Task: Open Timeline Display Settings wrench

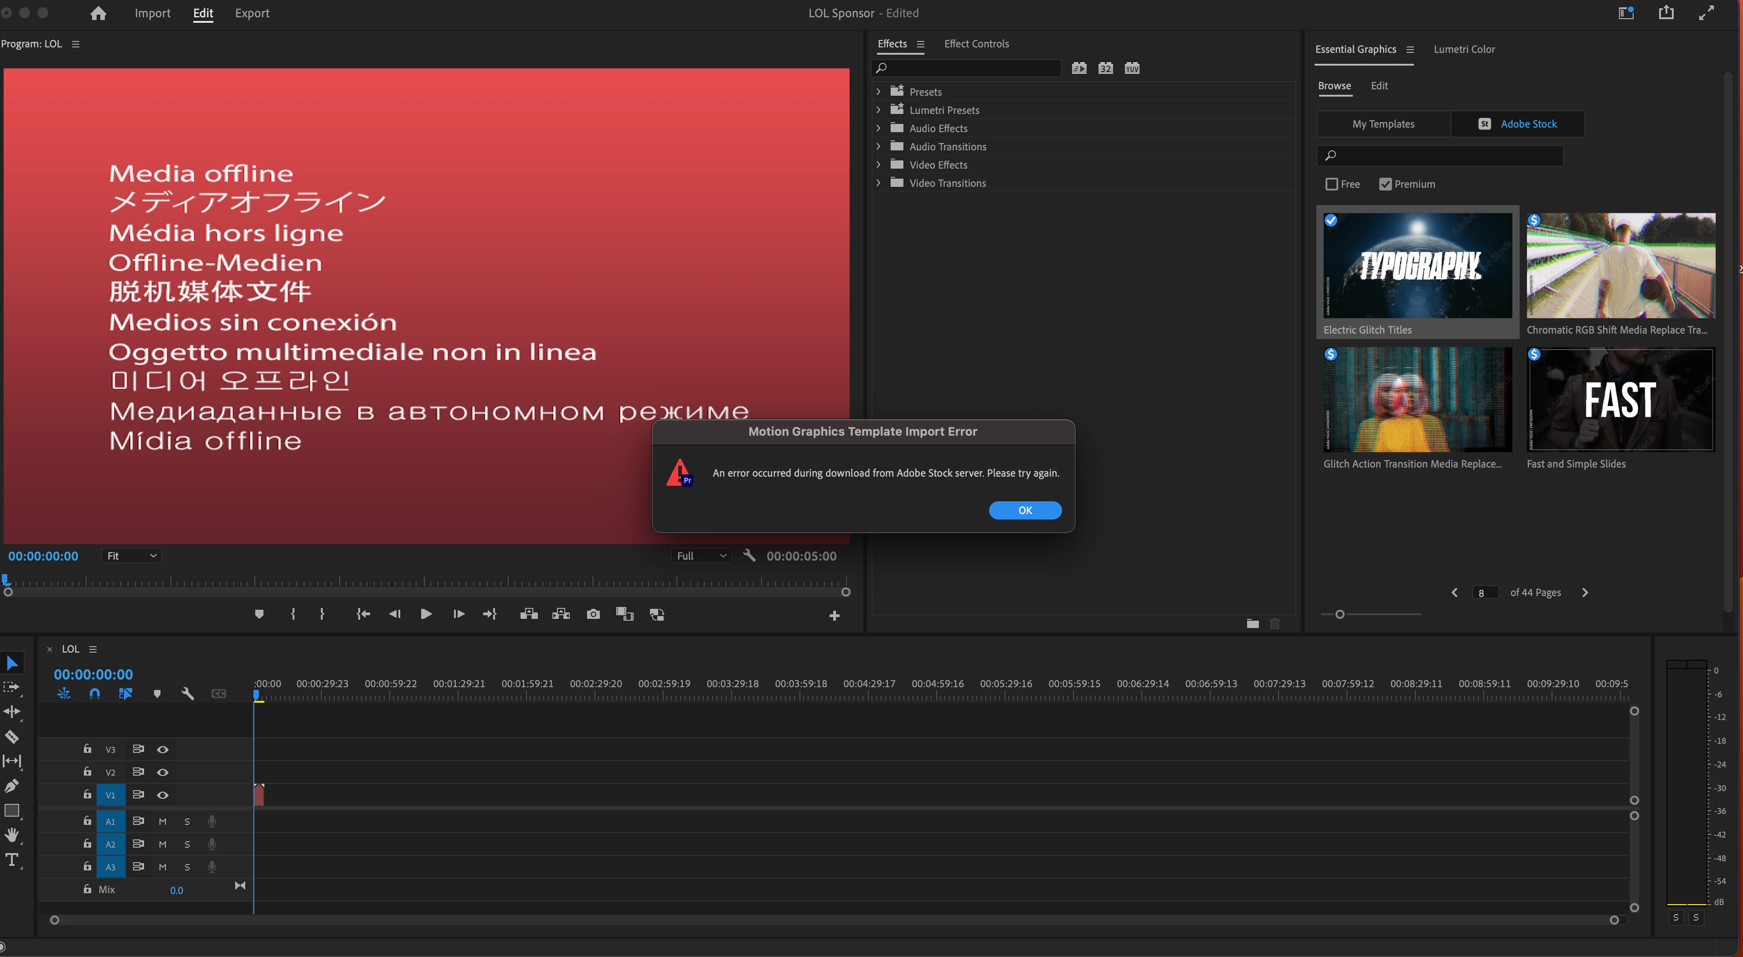Action: pos(187,694)
